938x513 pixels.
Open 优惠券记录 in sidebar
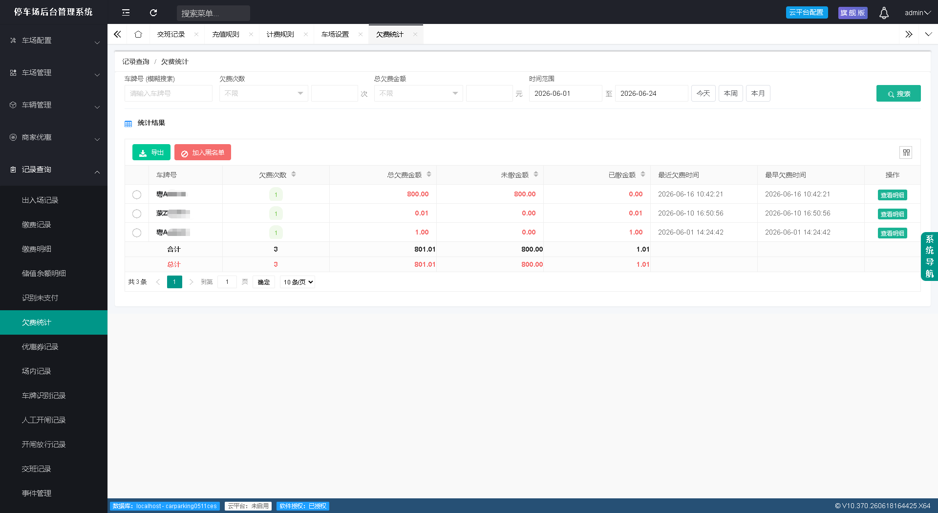pos(54,347)
